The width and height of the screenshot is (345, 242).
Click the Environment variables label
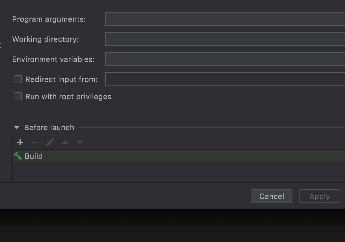coord(53,59)
